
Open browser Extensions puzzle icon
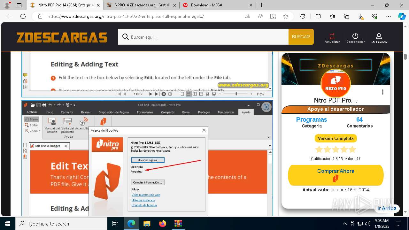point(303,16)
